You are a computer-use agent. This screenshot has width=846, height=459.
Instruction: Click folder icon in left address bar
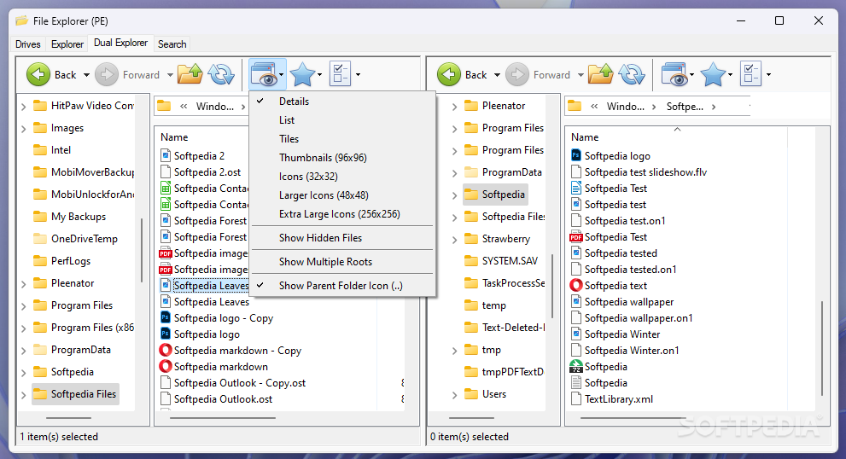point(164,107)
